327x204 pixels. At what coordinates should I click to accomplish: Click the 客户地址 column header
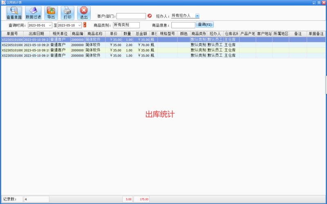[x=264, y=34]
